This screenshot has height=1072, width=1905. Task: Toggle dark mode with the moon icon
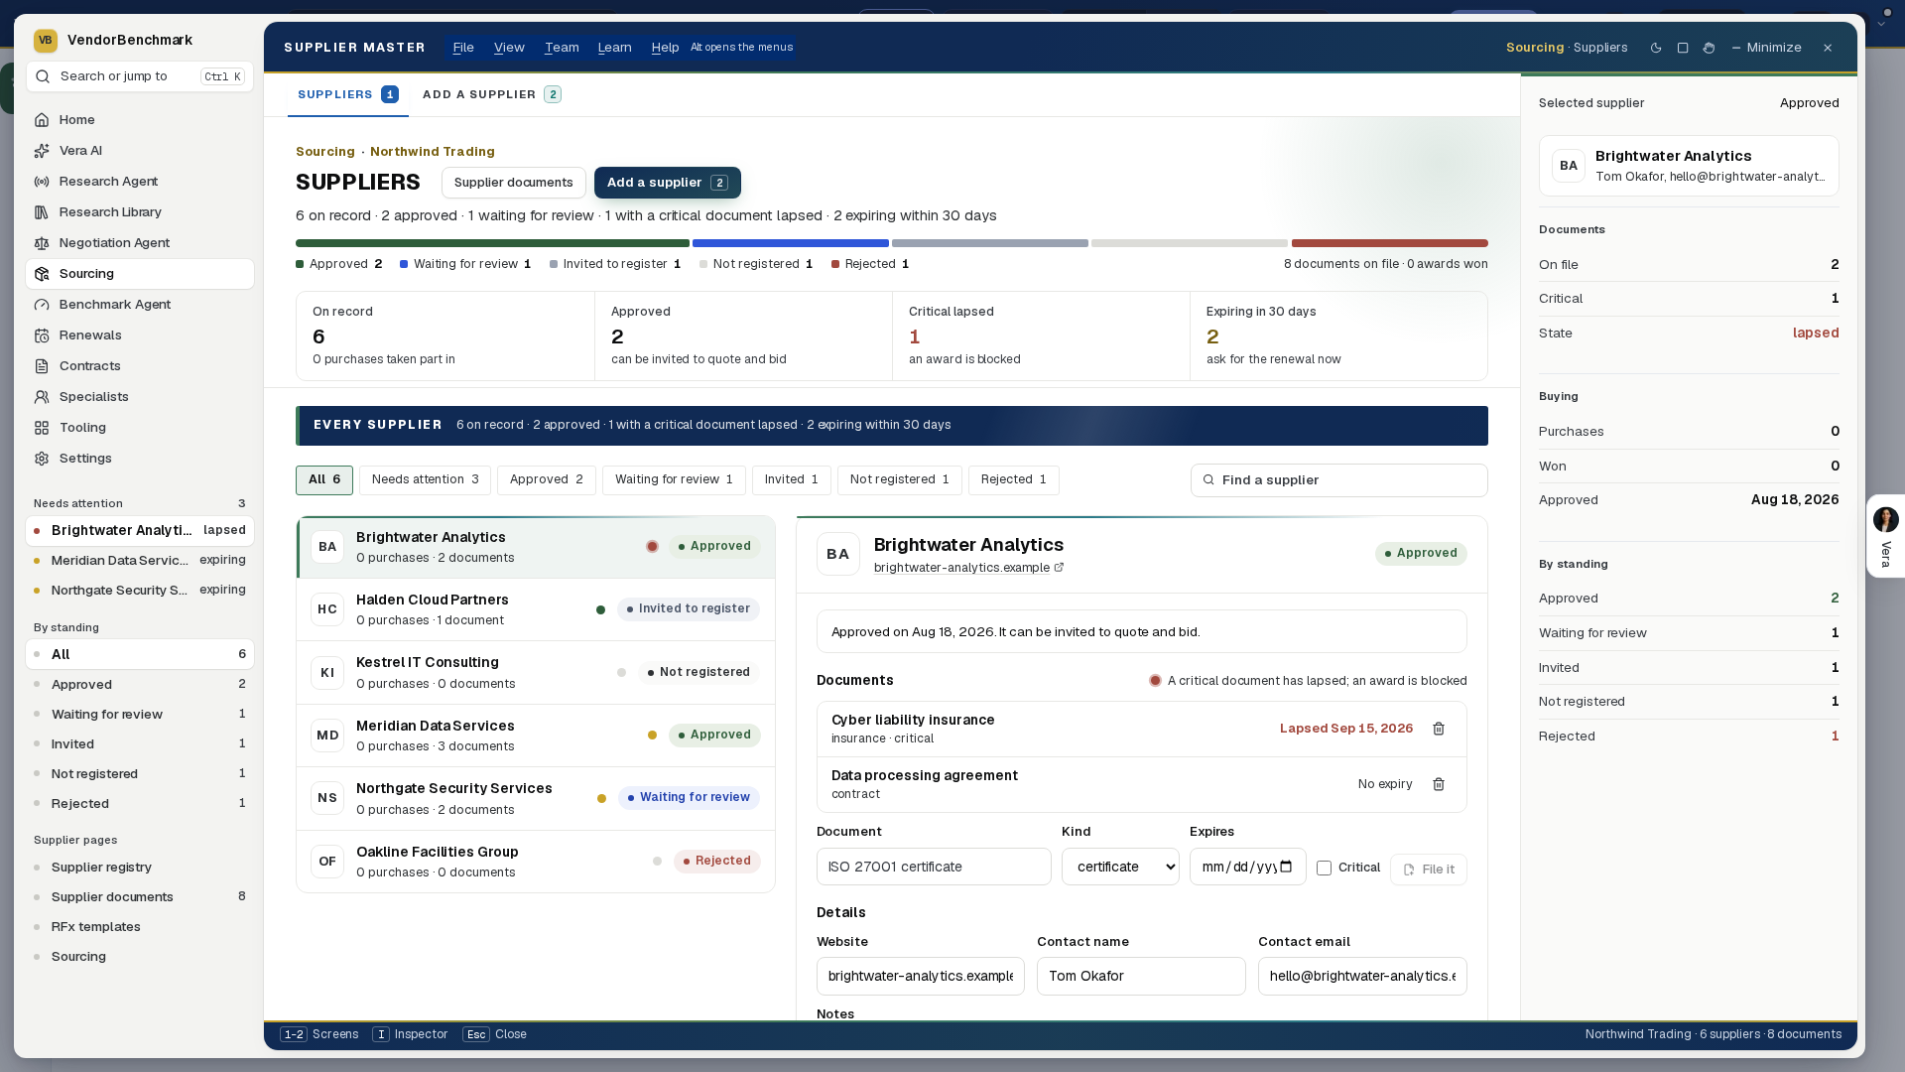pyautogui.click(x=1656, y=48)
